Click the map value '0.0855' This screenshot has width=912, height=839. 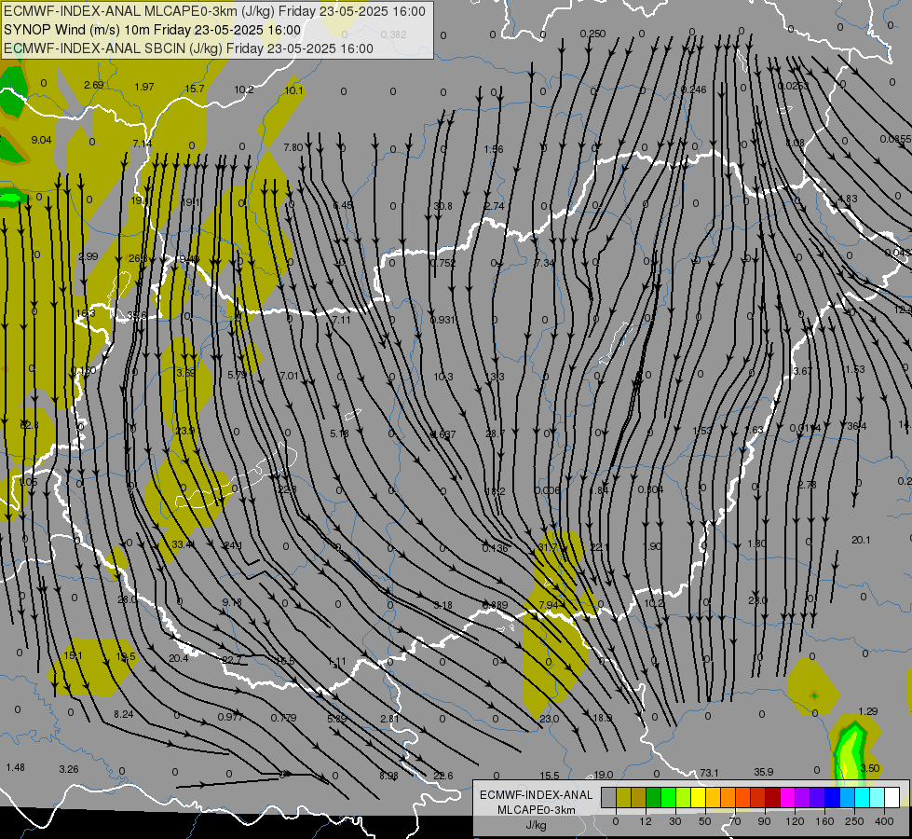click(x=895, y=139)
